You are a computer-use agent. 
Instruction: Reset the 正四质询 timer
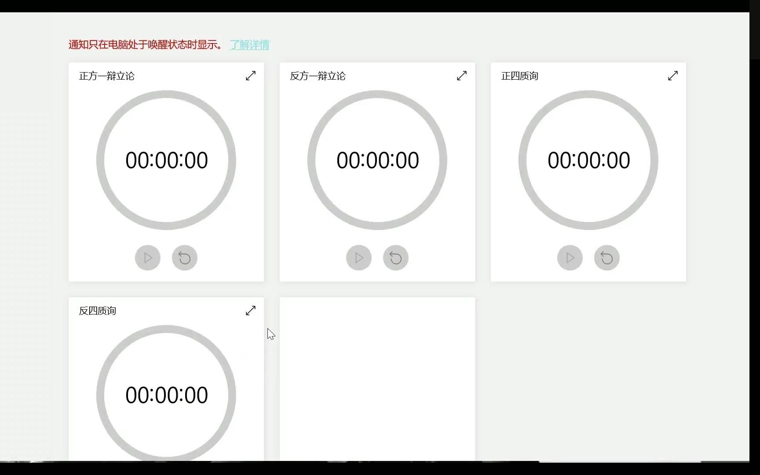607,258
